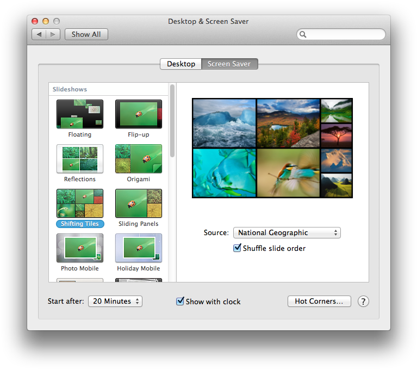
Task: Choose the Flip-up screen saver thumbnail
Action: (x=139, y=114)
